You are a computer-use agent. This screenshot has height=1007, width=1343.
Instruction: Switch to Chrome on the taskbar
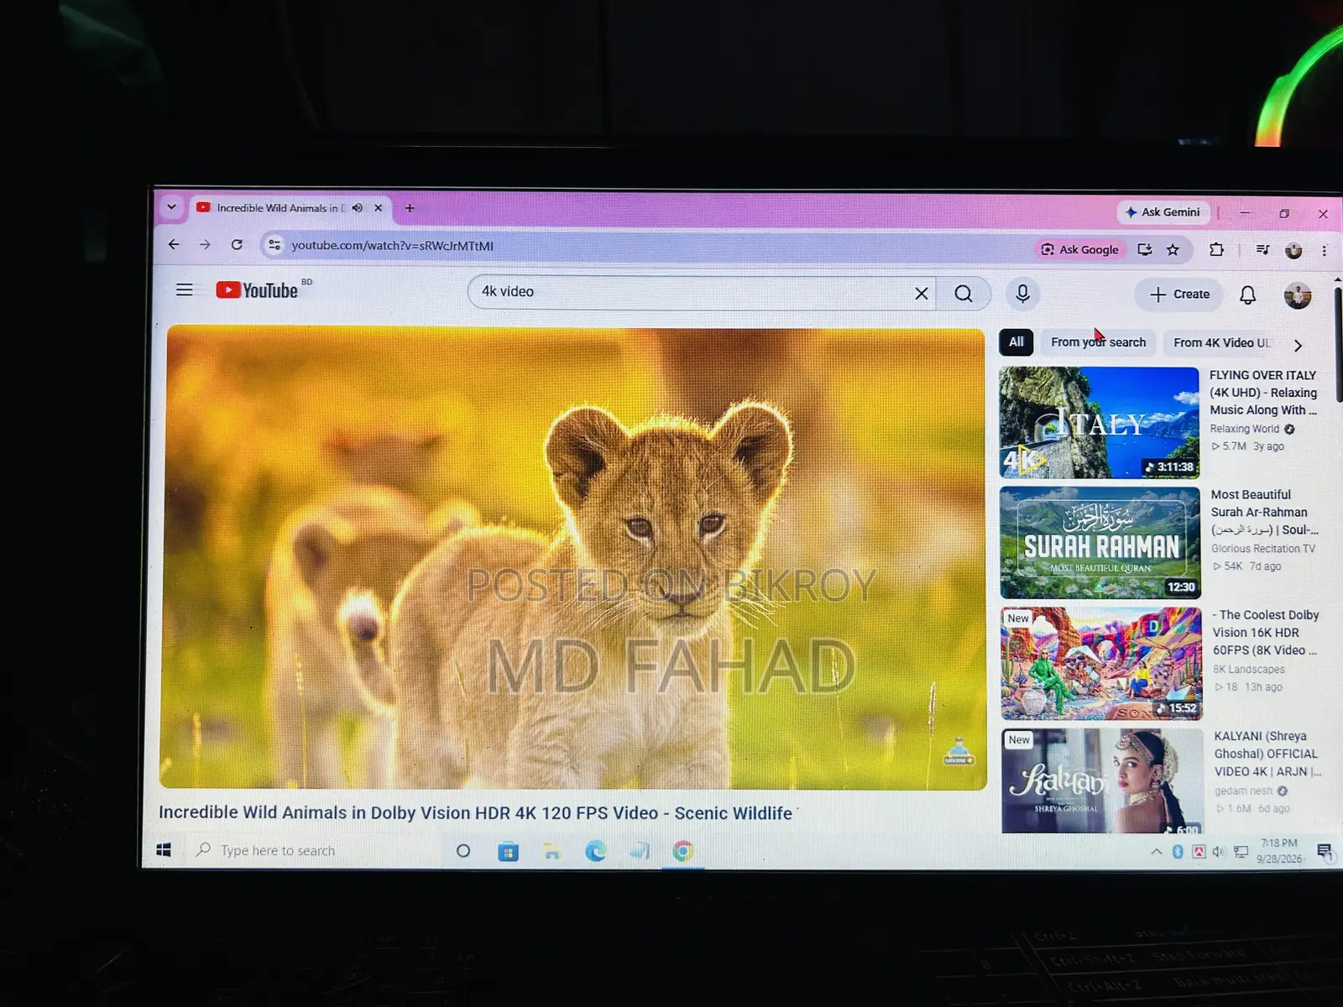(x=683, y=852)
